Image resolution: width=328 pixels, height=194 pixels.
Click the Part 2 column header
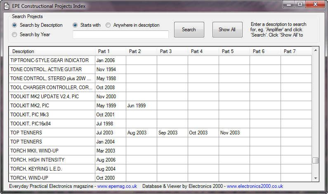(x=142, y=51)
